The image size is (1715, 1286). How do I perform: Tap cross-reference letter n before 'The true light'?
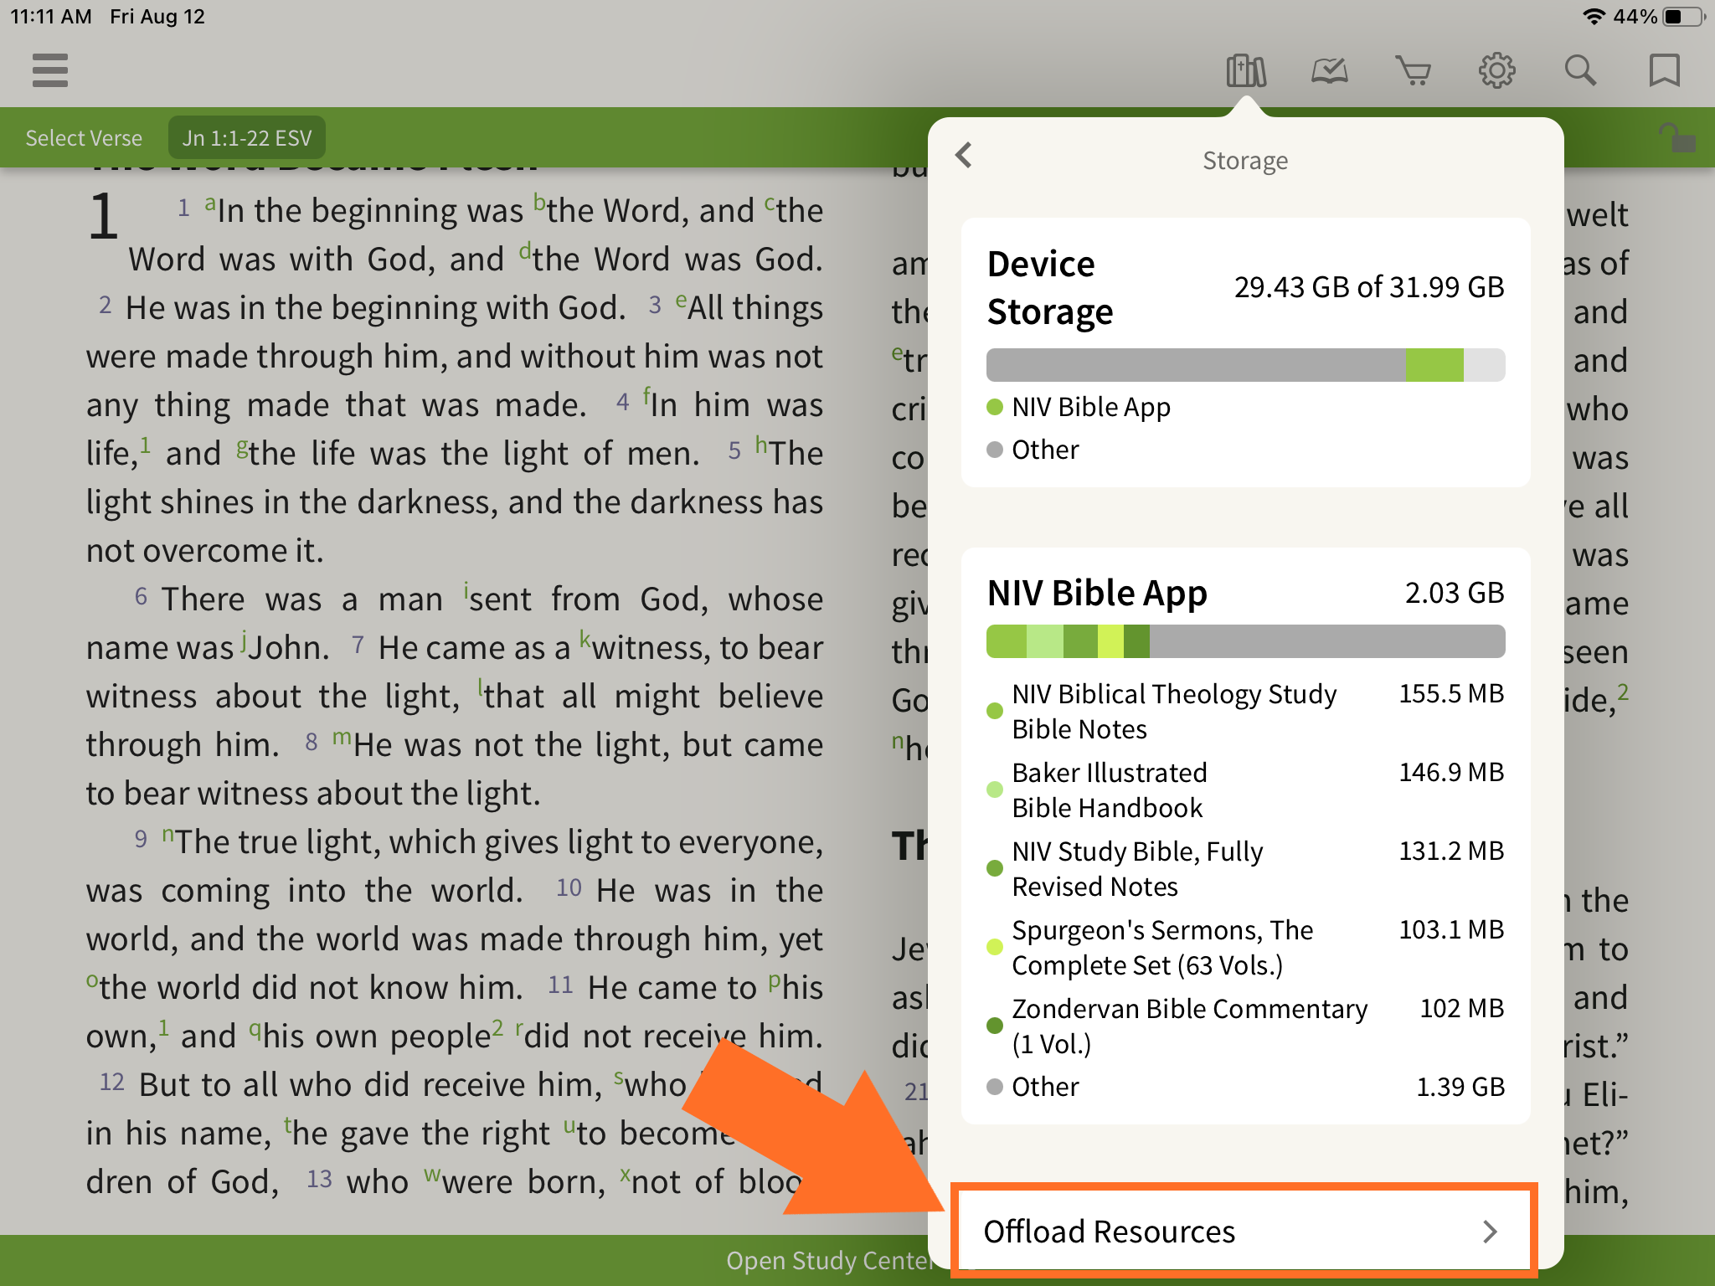point(168,835)
